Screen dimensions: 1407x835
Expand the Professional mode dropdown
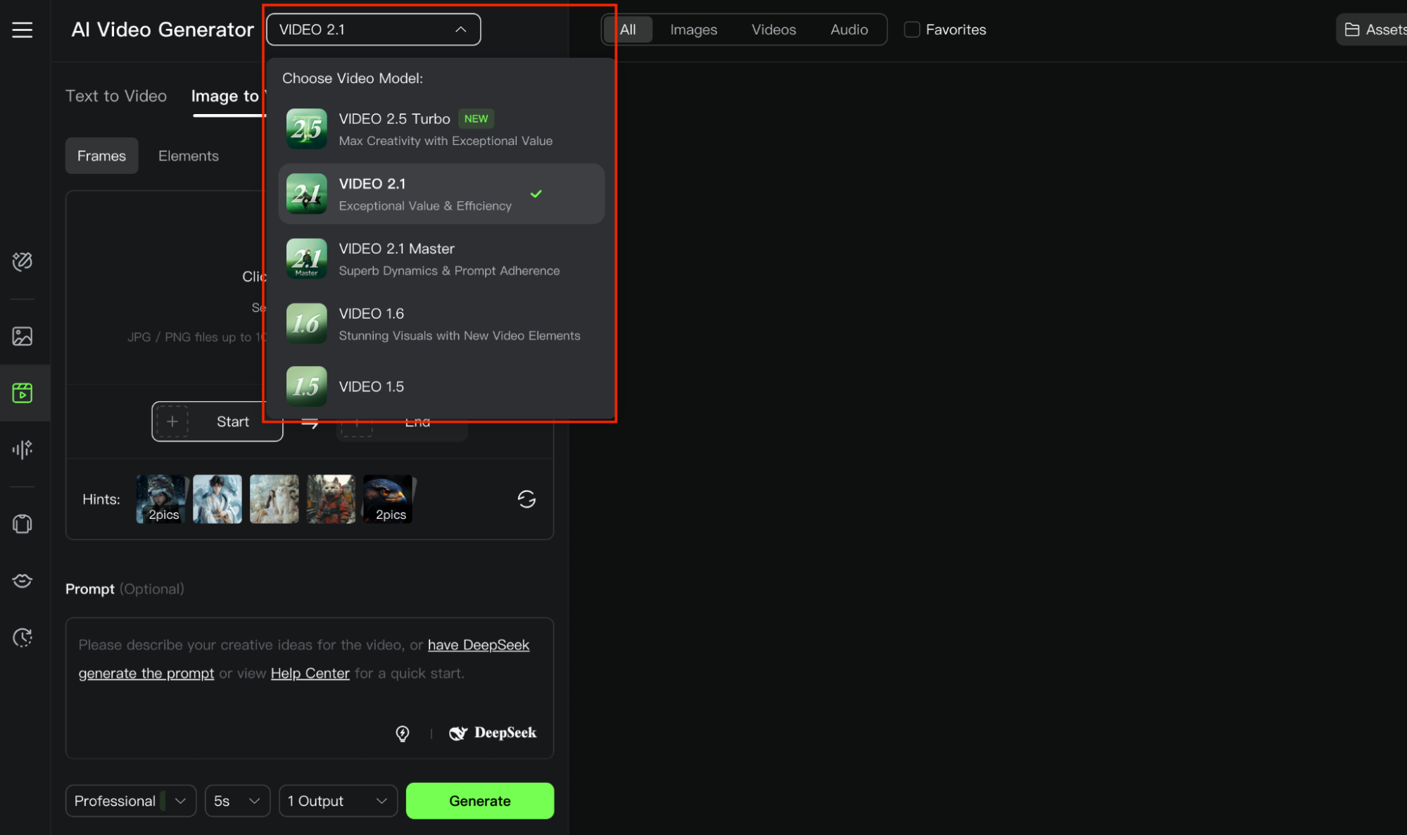(130, 801)
